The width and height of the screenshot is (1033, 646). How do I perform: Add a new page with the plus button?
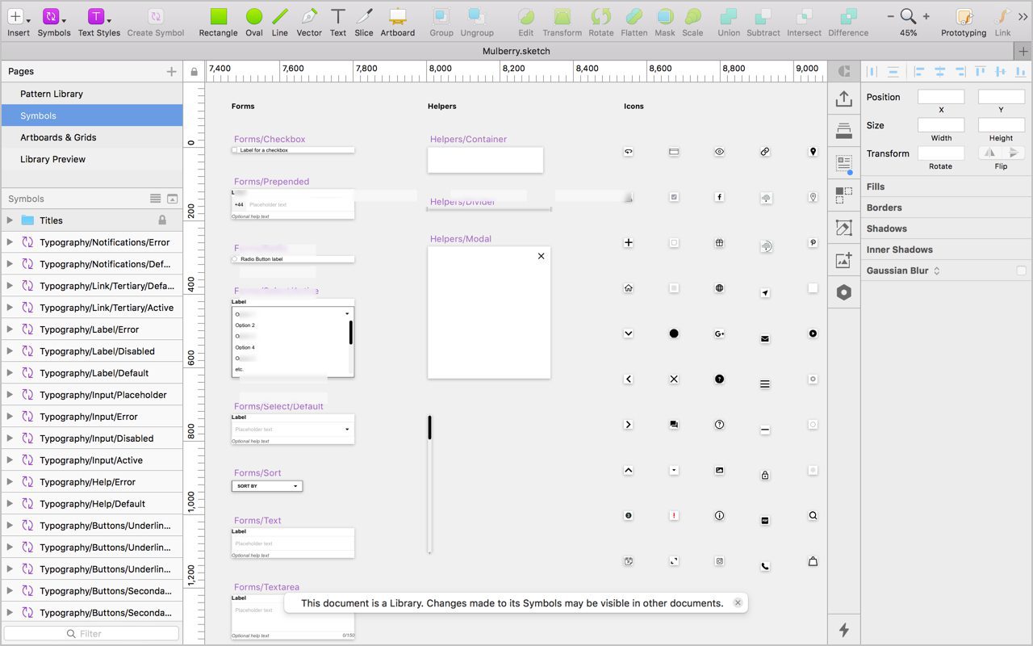point(171,71)
